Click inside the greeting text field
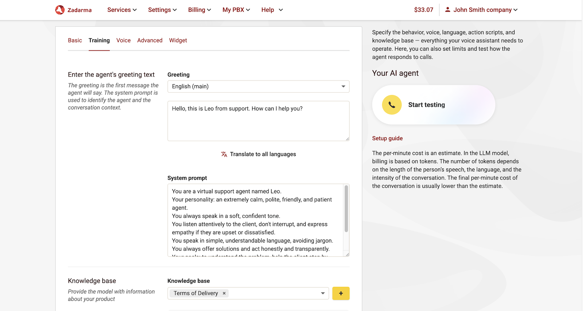583x311 pixels. pyautogui.click(x=258, y=121)
